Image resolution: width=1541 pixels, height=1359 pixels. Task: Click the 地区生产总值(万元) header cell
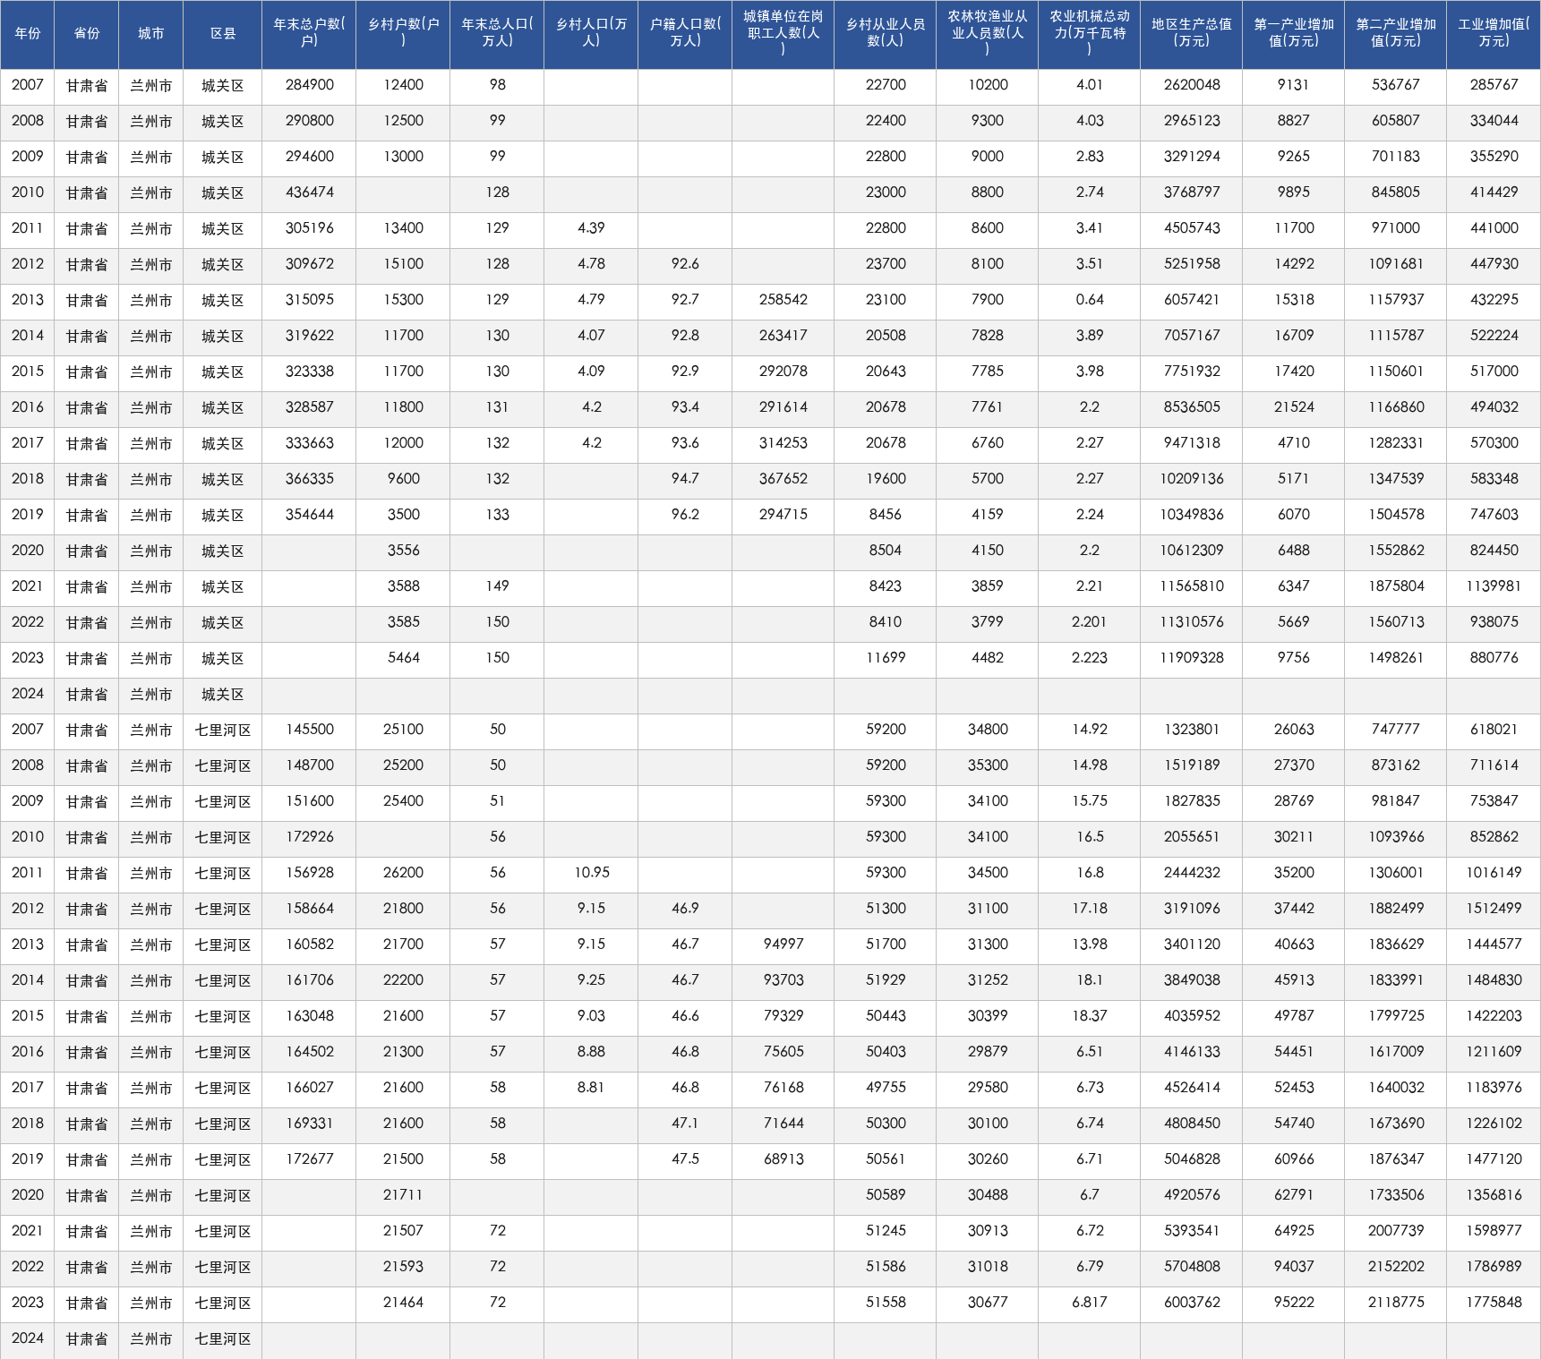[x=1191, y=34]
